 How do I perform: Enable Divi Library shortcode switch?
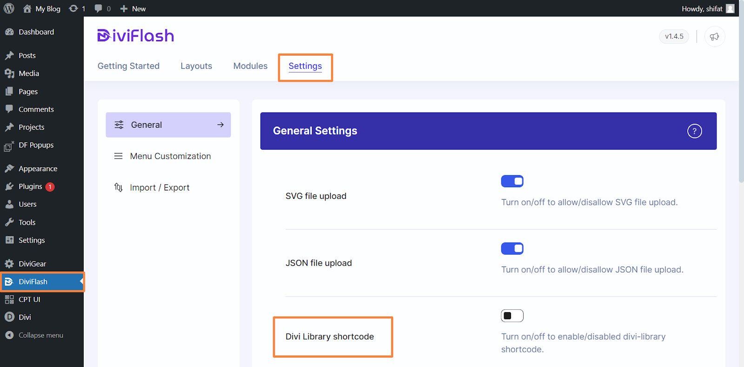point(512,316)
